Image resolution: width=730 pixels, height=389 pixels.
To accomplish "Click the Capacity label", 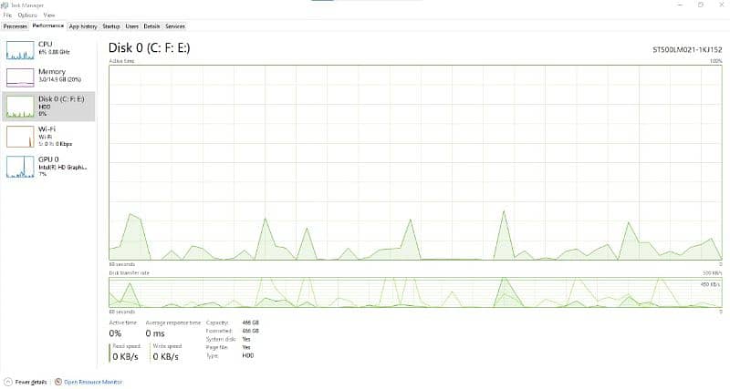I will point(217,322).
